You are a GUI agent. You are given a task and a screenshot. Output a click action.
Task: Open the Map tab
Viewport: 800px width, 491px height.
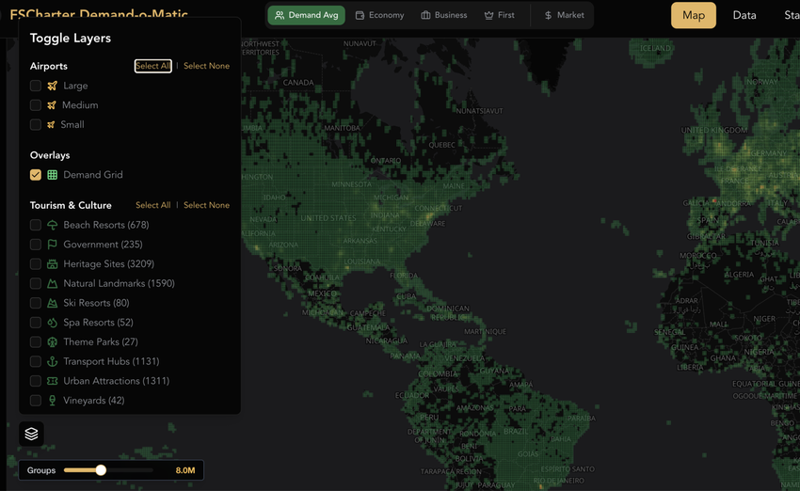pyautogui.click(x=693, y=15)
